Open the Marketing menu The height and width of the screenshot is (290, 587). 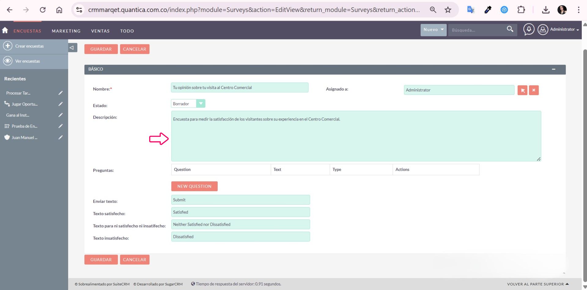[x=66, y=31]
